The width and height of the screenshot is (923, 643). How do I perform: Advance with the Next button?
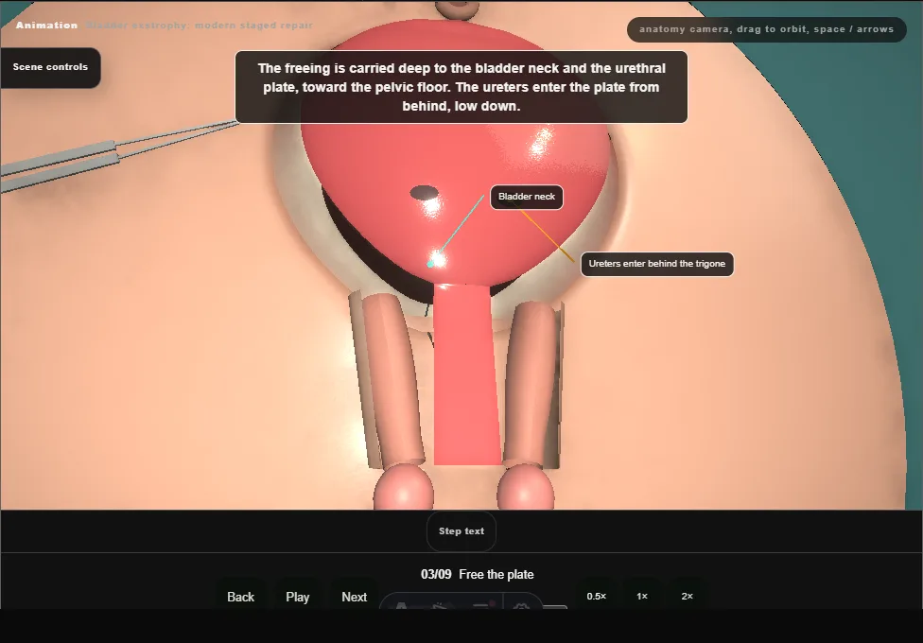click(355, 597)
